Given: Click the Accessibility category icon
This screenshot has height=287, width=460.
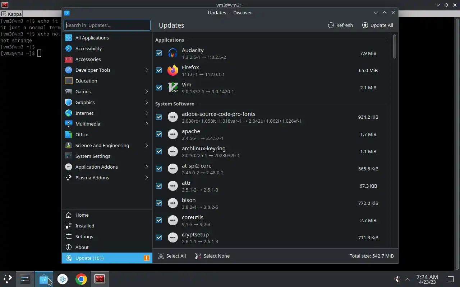Looking at the screenshot, I should pos(69,48).
